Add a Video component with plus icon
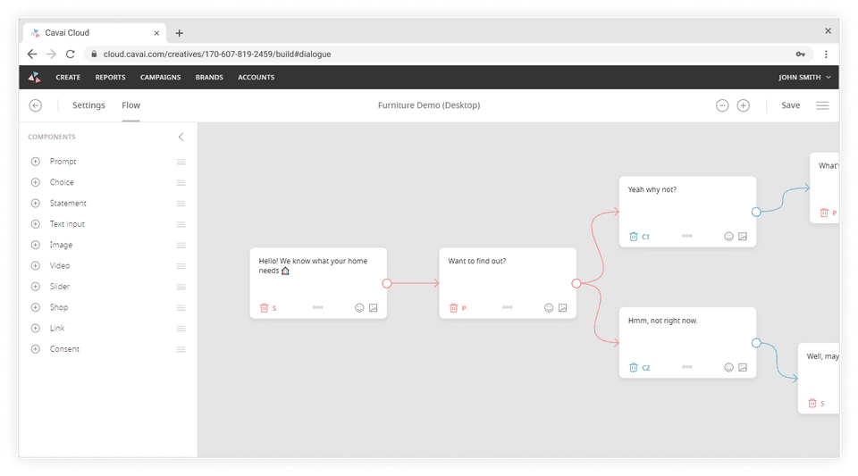The height and width of the screenshot is (476, 858). (36, 265)
